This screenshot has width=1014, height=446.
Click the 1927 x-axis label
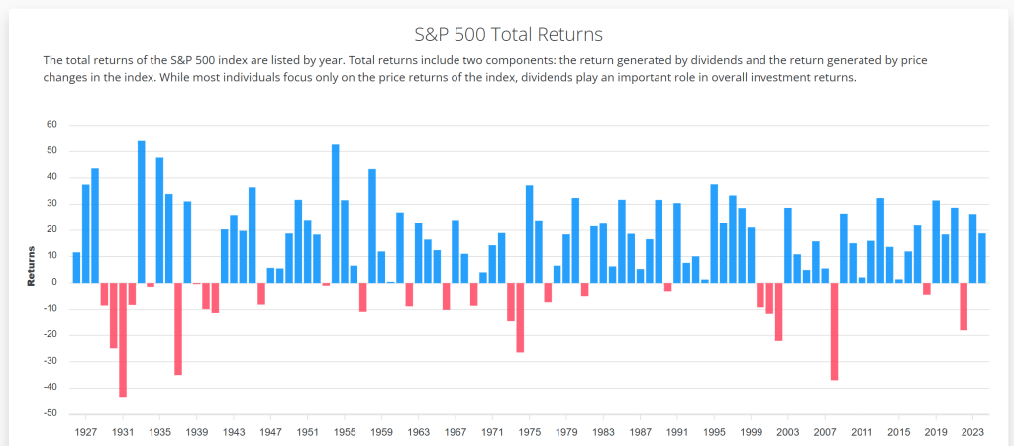(x=86, y=432)
